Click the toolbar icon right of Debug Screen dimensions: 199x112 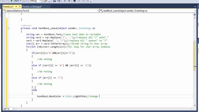coord(46,1)
